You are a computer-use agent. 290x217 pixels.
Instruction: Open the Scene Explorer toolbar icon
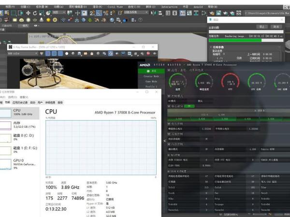pyautogui.click(x=168, y=13)
